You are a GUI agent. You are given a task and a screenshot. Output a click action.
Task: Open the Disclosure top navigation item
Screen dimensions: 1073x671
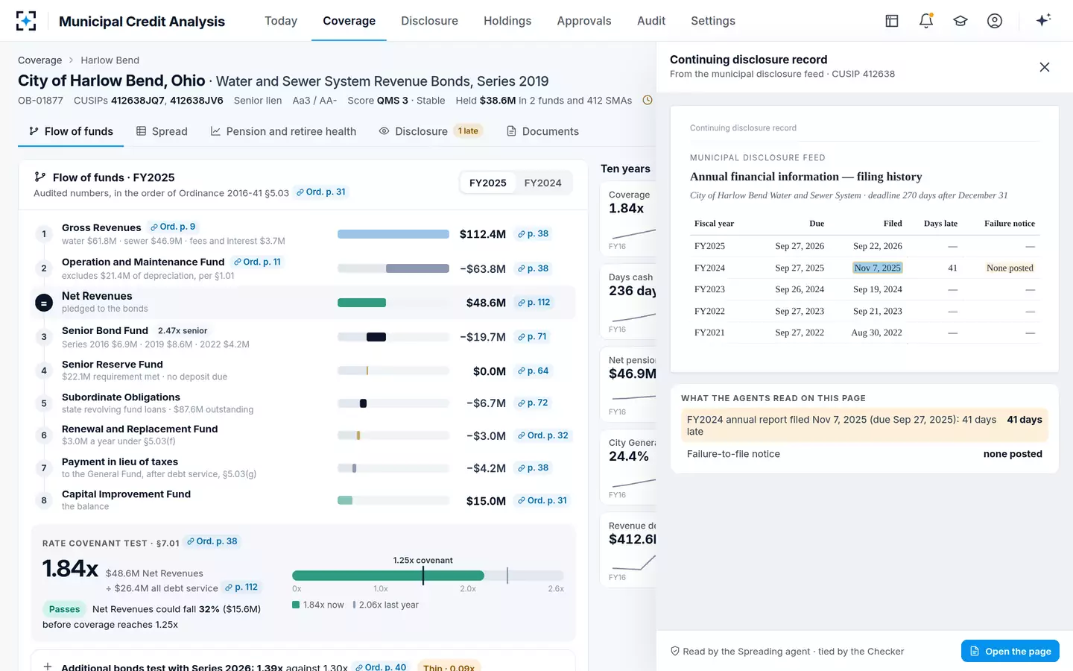pos(429,21)
